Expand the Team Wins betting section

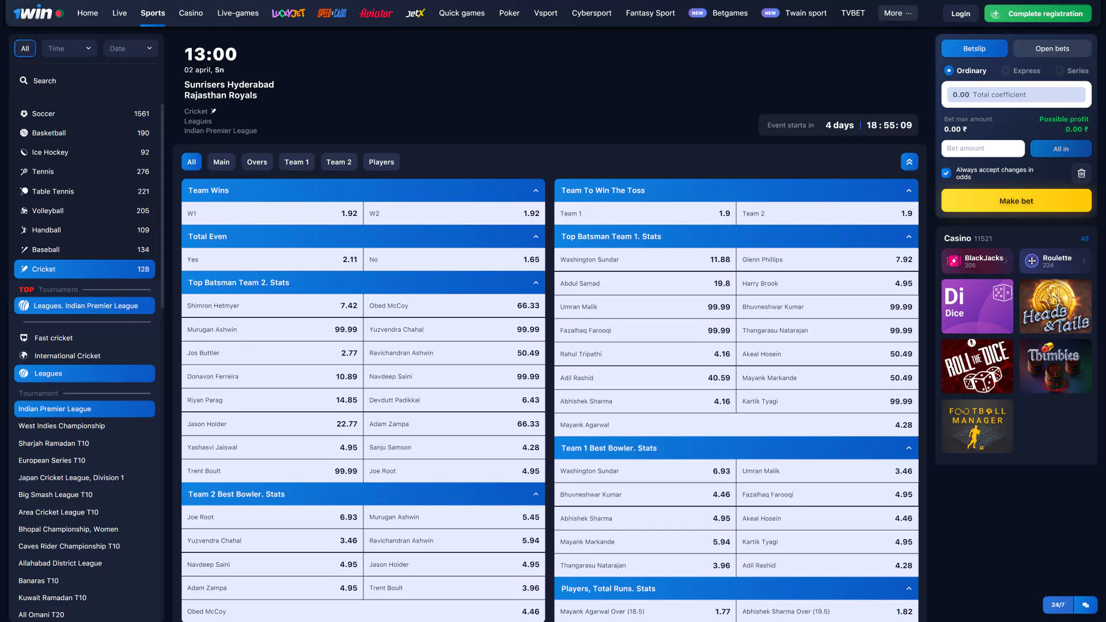(536, 190)
